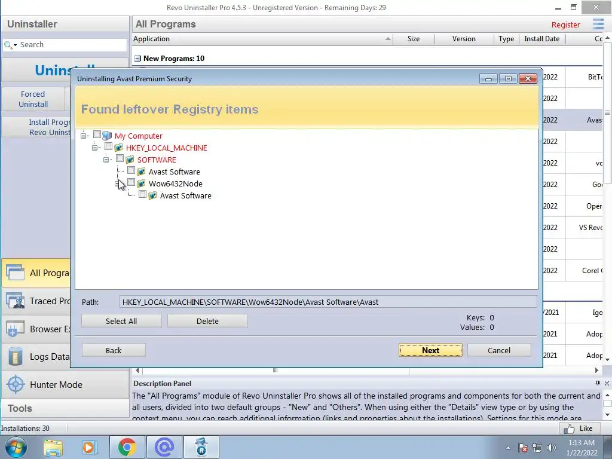This screenshot has width=612, height=459.
Task: Select the My Computer tree label
Action: (x=138, y=136)
